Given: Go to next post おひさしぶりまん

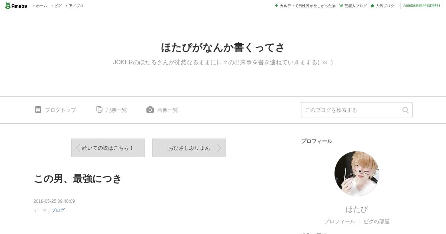Looking at the screenshot, I should (x=189, y=148).
